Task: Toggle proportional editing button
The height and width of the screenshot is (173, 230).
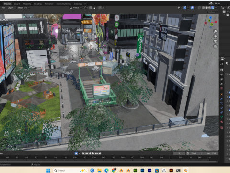Action: click(100, 8)
